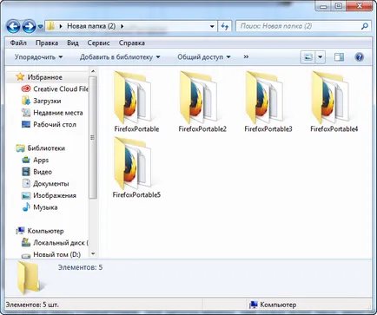Expand the arrow after "Новая папка (2)" breadcrumb
This screenshot has height=315, width=377.
tap(122, 26)
